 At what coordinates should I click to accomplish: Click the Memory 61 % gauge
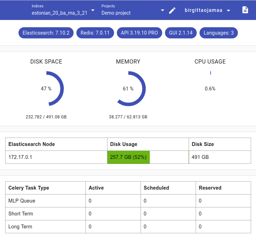pyautogui.click(x=128, y=89)
